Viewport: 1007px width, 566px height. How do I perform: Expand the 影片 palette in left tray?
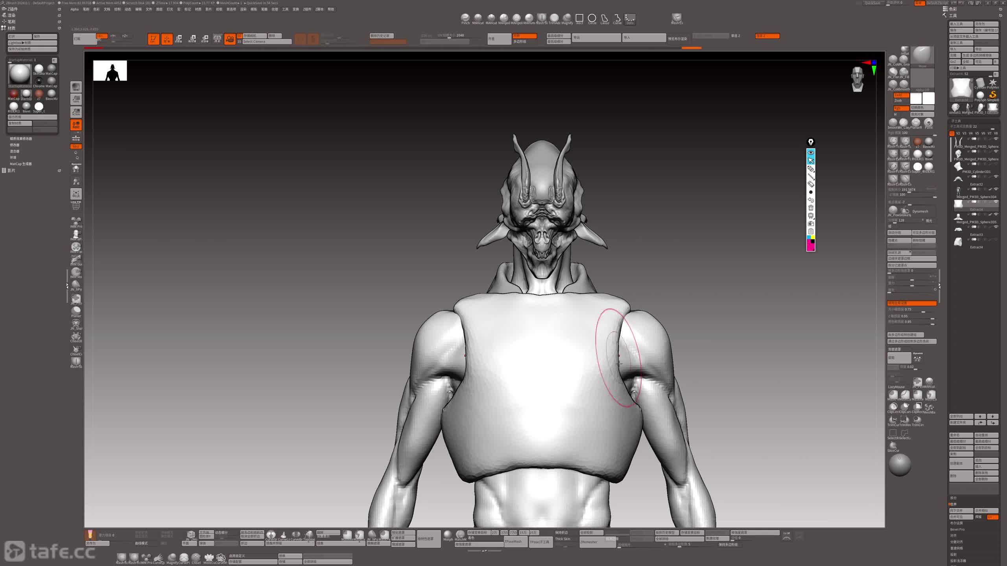[x=11, y=171]
